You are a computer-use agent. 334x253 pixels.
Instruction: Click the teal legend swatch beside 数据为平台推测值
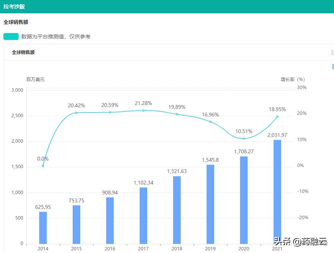[11, 37]
